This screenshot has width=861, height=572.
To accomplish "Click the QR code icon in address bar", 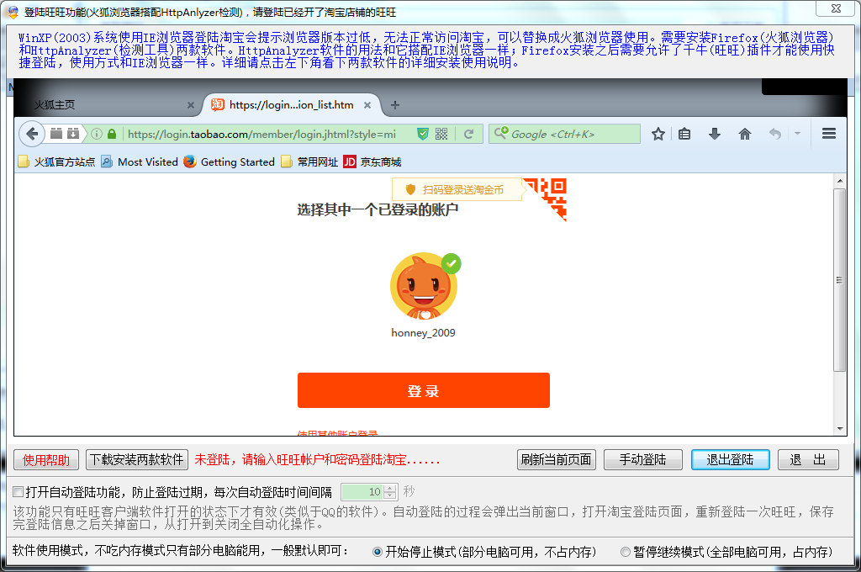I will pyautogui.click(x=441, y=134).
